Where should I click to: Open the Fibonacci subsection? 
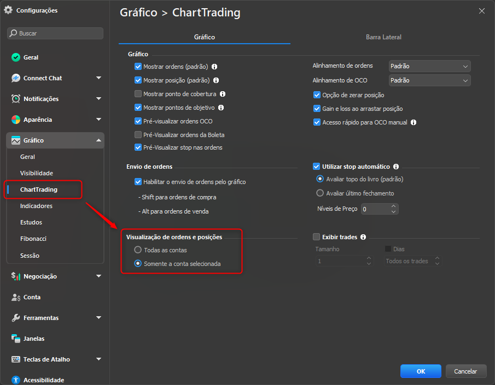[33, 239]
